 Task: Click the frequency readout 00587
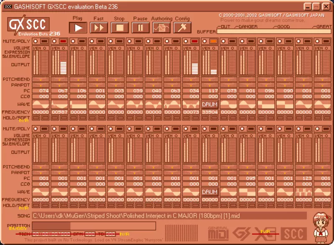point(60,112)
